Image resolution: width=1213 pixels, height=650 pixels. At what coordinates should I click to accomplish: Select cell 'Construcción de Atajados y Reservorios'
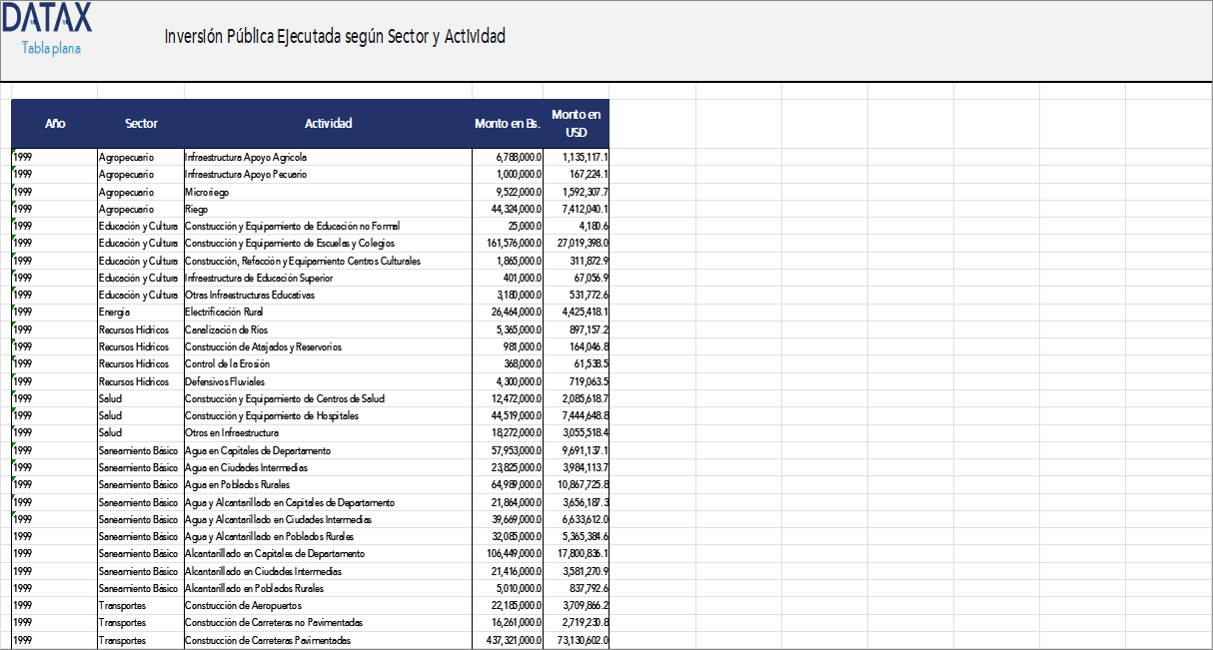click(x=328, y=346)
